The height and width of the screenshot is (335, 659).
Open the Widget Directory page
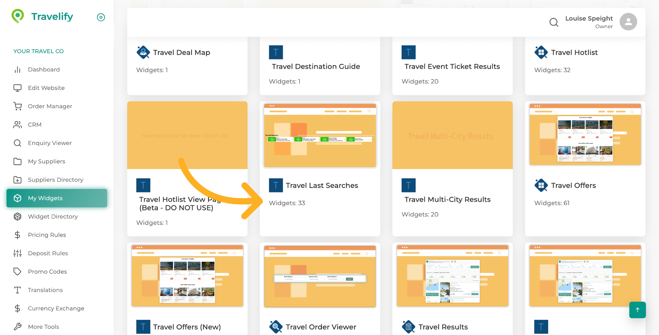[53, 216]
